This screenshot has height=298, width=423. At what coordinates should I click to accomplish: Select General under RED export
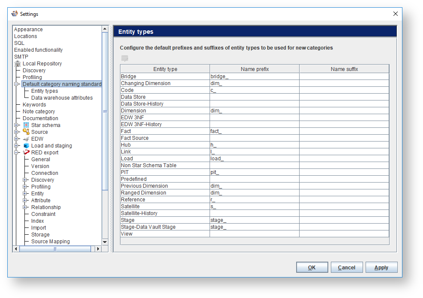coord(41,159)
